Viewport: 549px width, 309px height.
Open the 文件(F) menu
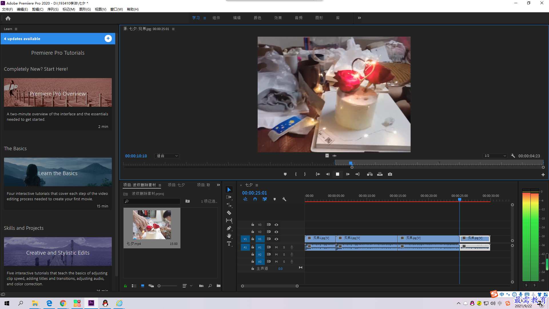point(7,9)
